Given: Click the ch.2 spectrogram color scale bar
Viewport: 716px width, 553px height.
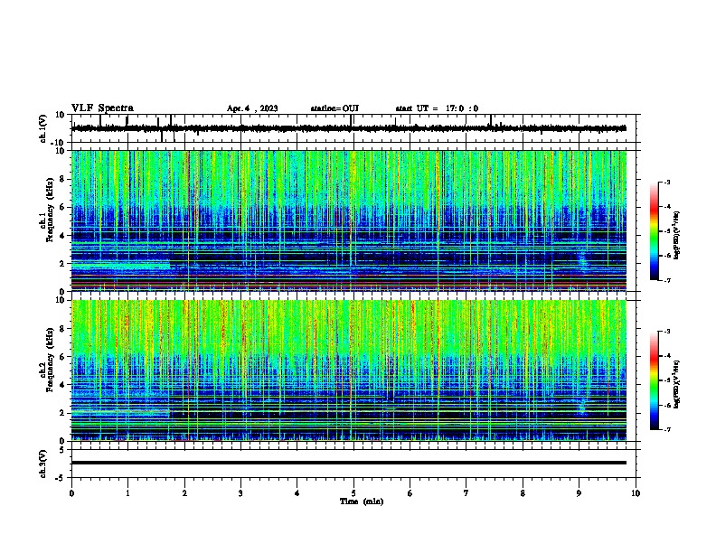Looking at the screenshot, I should [655, 380].
